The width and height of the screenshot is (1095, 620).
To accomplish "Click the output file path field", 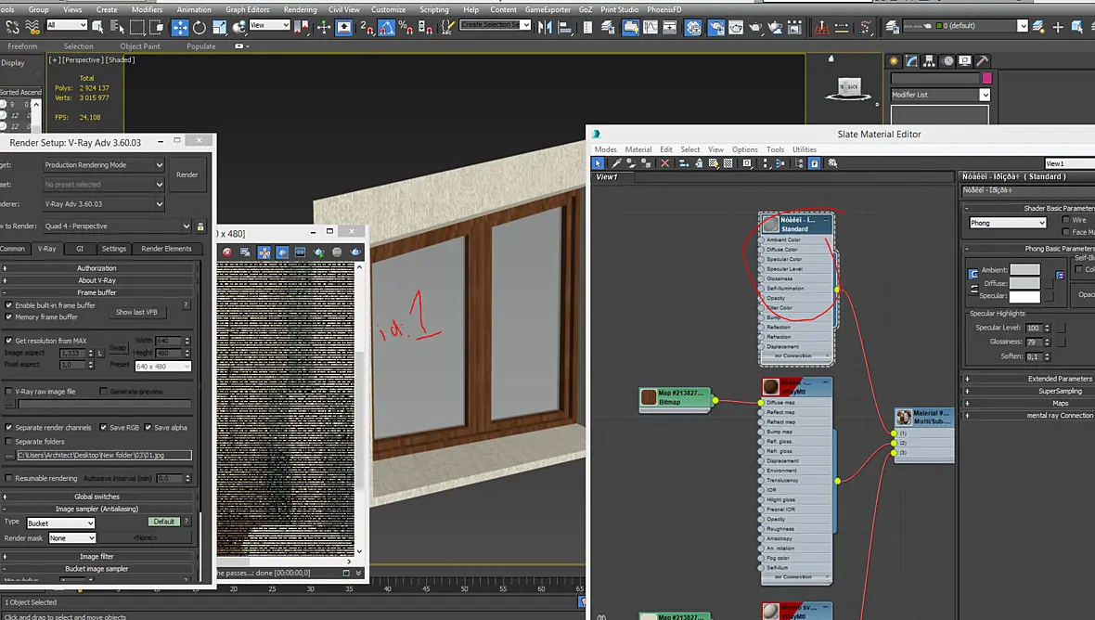I will click(x=104, y=455).
